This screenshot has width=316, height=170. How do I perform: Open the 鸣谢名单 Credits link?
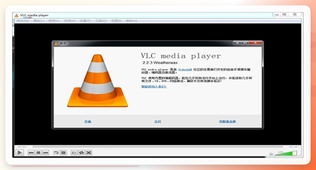[228, 121]
